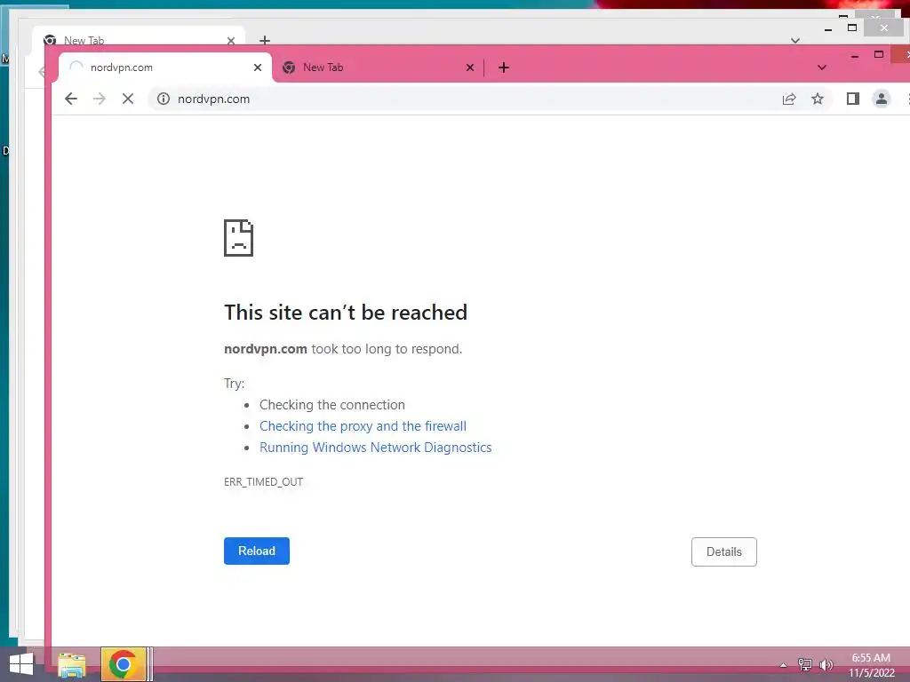This screenshot has height=682, width=910.
Task: Show hidden system tray icons
Action: tap(784, 665)
